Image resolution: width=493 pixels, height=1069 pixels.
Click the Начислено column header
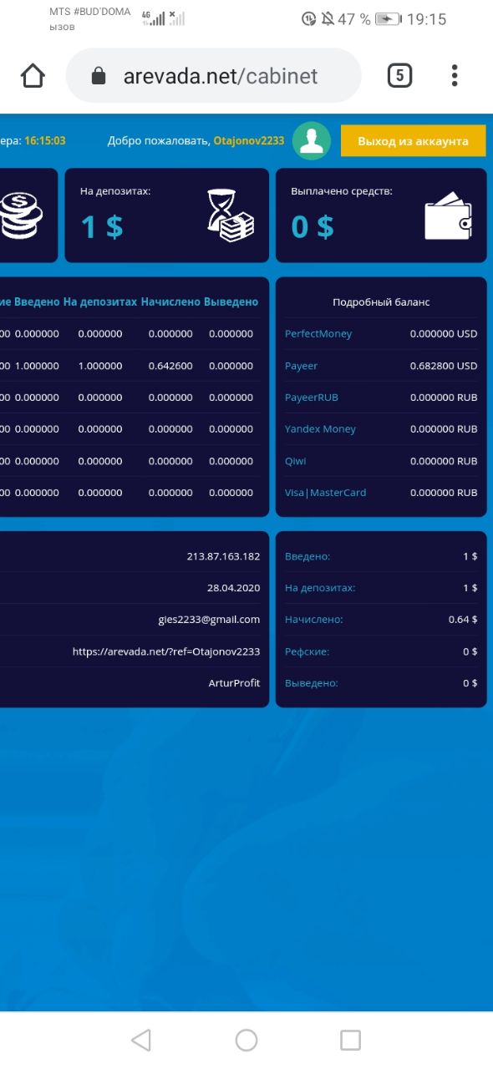coord(170,301)
